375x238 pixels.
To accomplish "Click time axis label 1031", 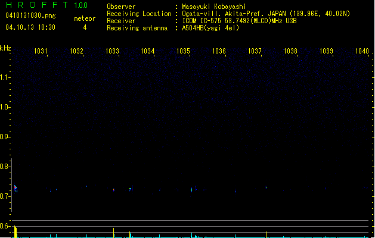I will pos(41,51).
